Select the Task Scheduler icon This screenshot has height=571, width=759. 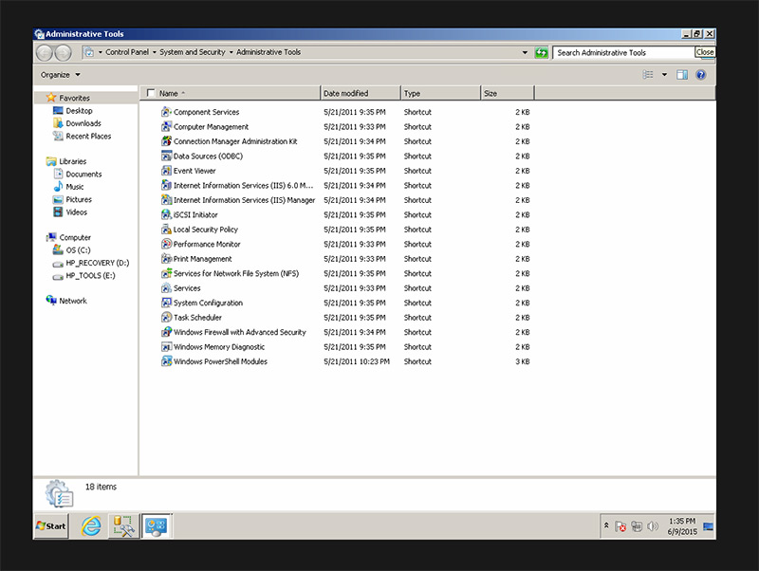(166, 318)
